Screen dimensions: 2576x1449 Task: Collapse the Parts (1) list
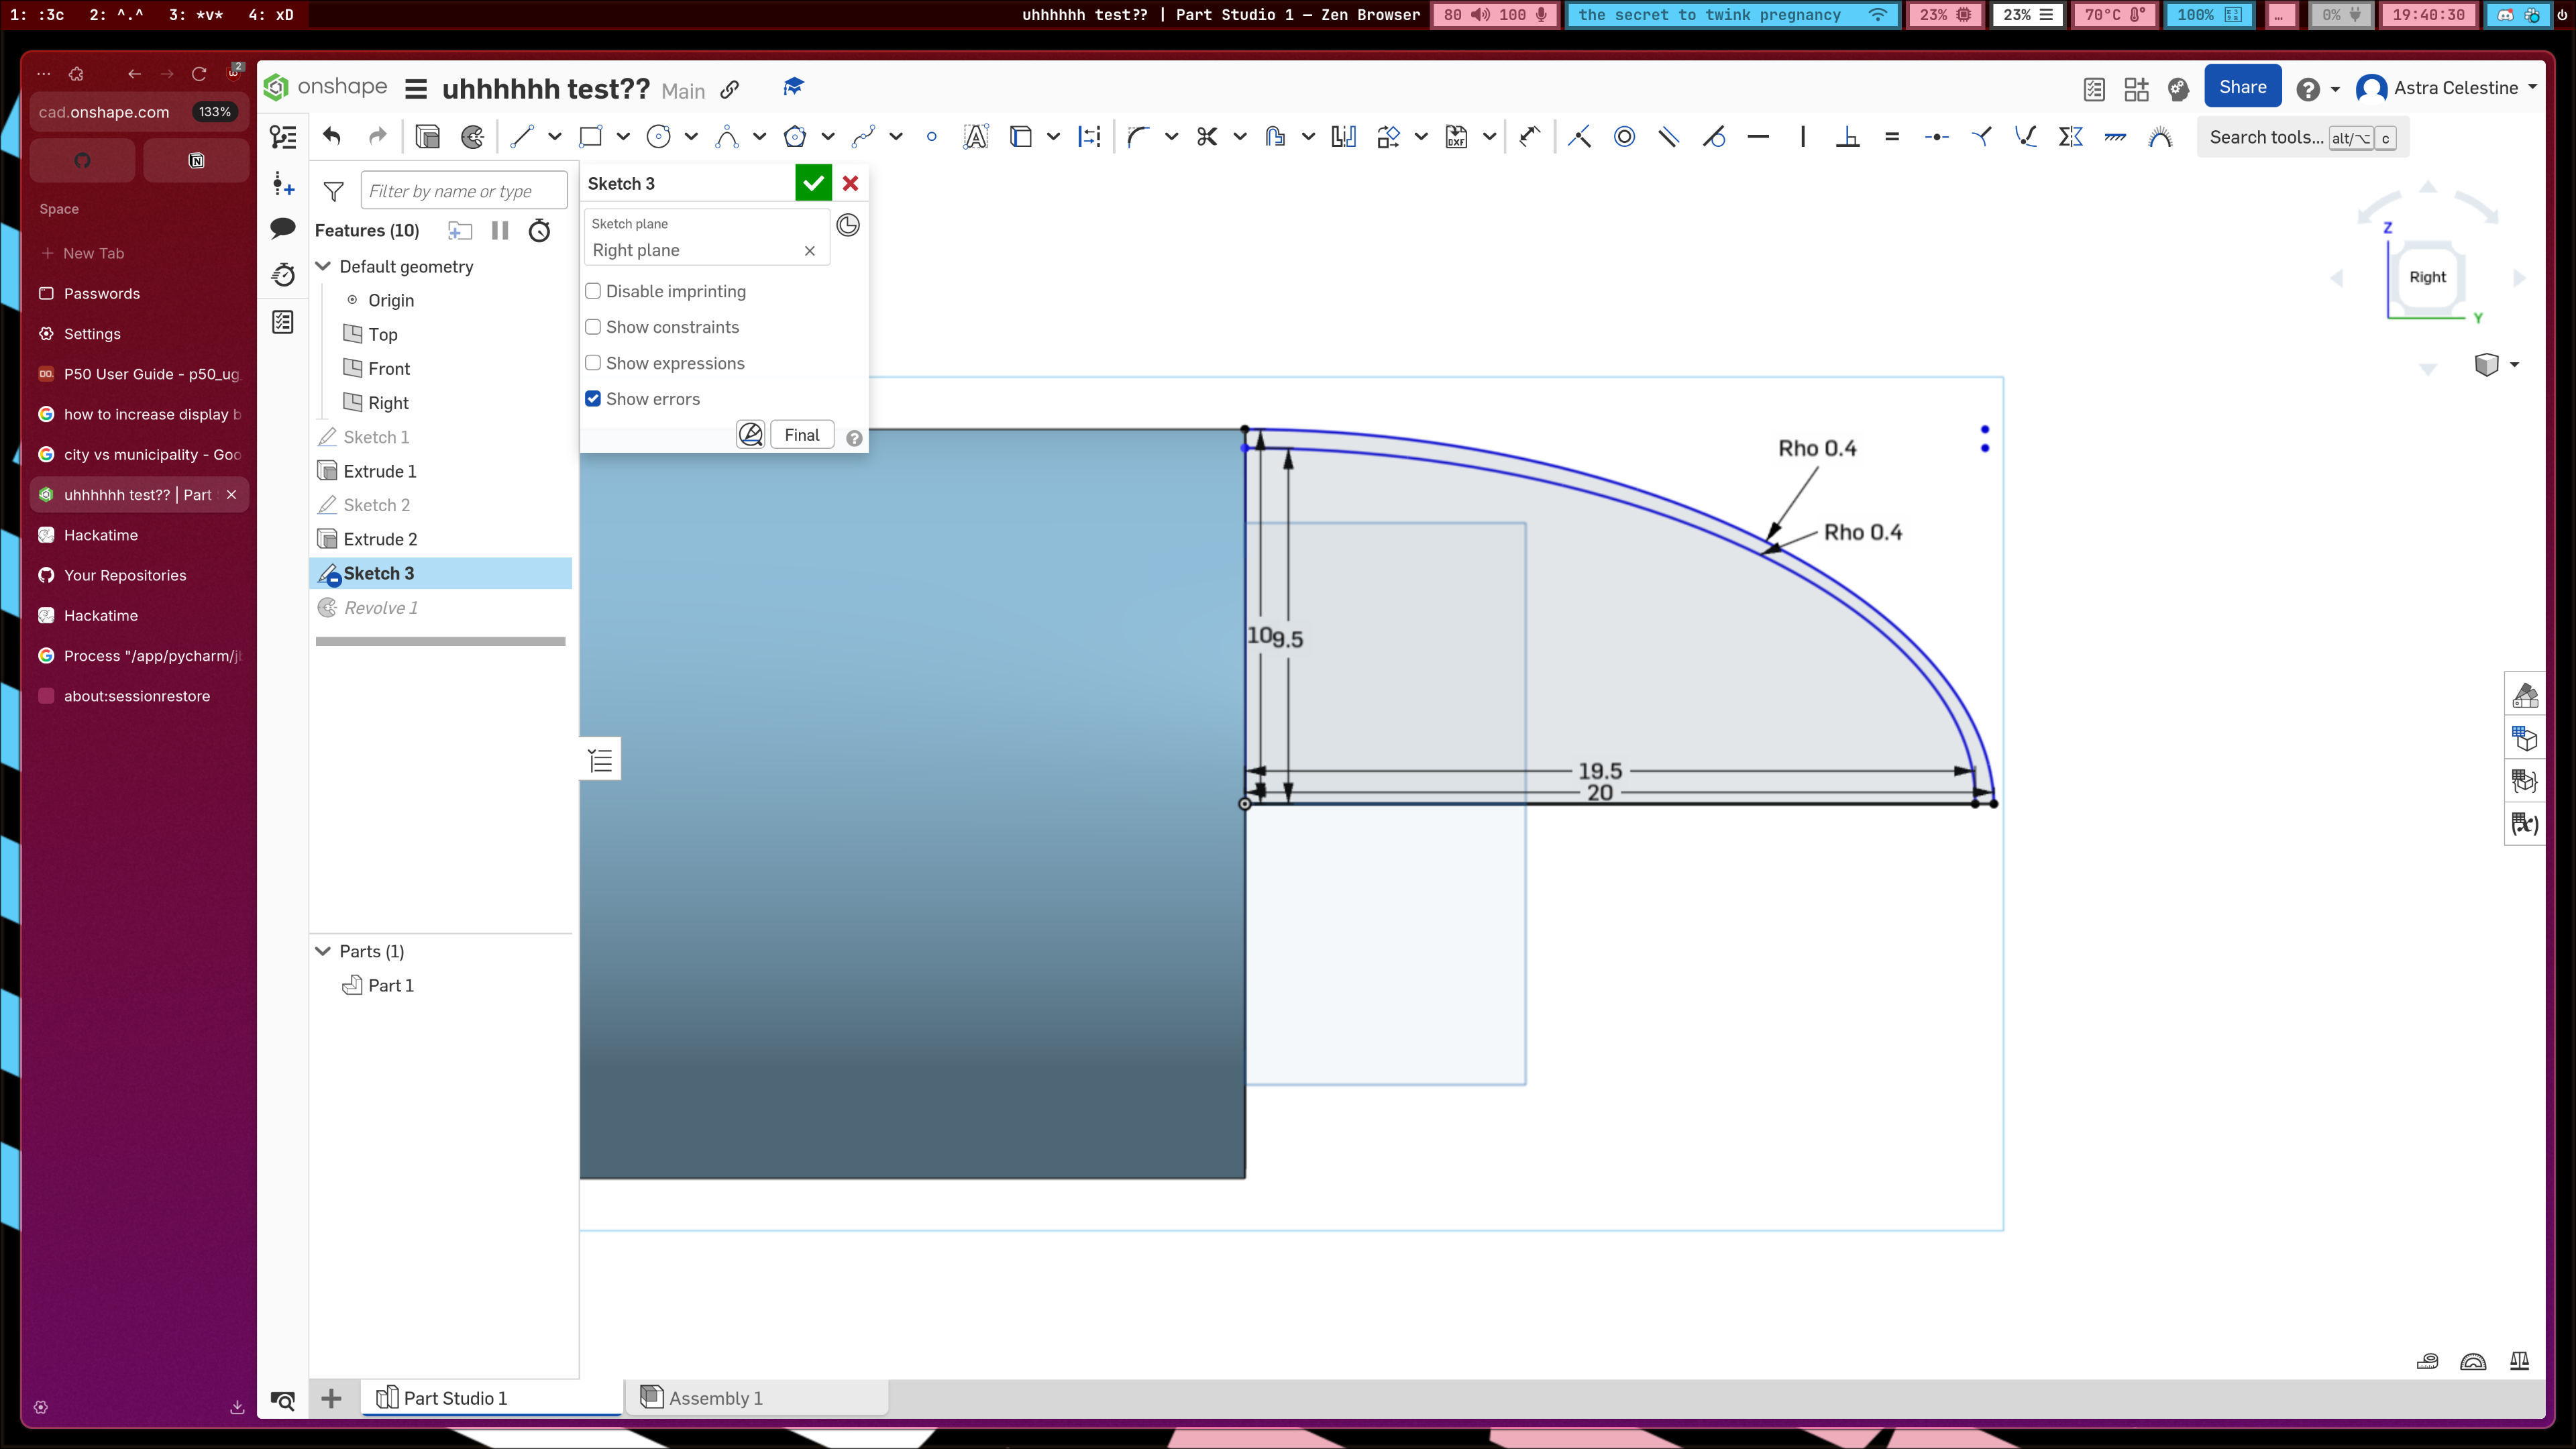[x=323, y=951]
